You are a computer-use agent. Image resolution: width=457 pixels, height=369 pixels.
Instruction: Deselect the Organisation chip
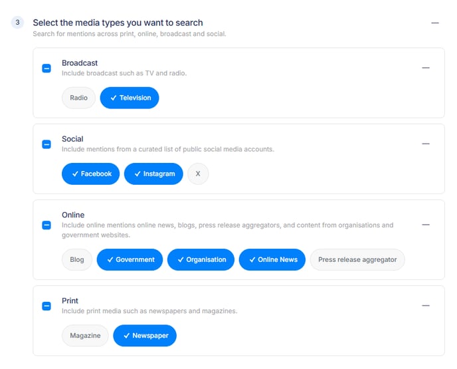click(201, 259)
